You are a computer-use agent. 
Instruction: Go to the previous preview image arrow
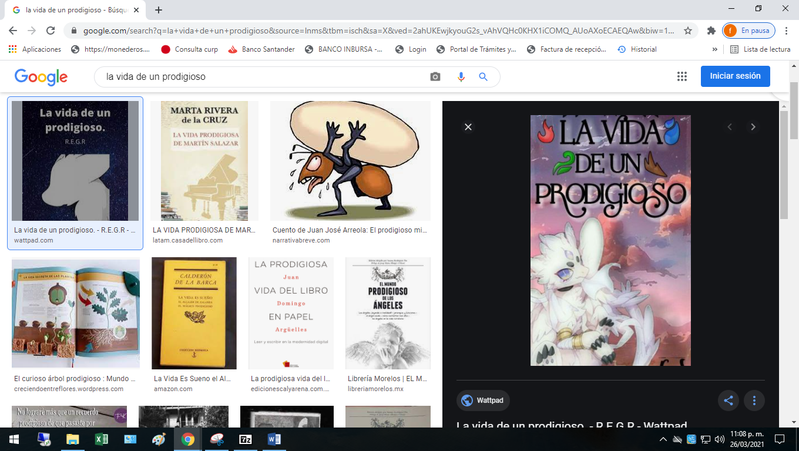(730, 127)
